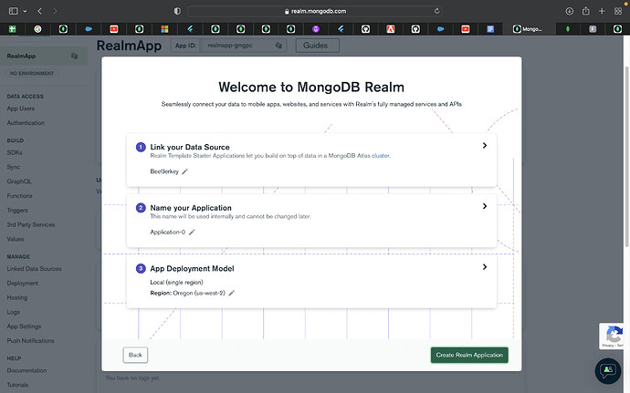Viewport: 630px width, 393px height.
Task: Open App Users in sidebar
Action: coord(23,109)
